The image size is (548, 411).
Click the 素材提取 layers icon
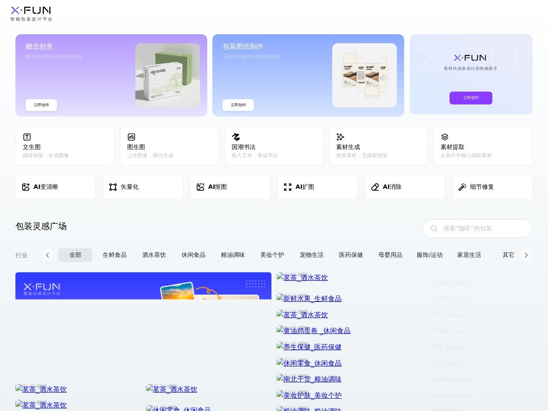(445, 137)
